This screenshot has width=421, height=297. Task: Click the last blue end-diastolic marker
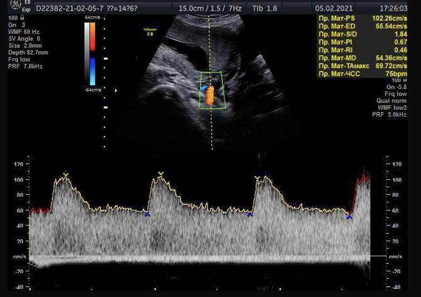click(350, 217)
